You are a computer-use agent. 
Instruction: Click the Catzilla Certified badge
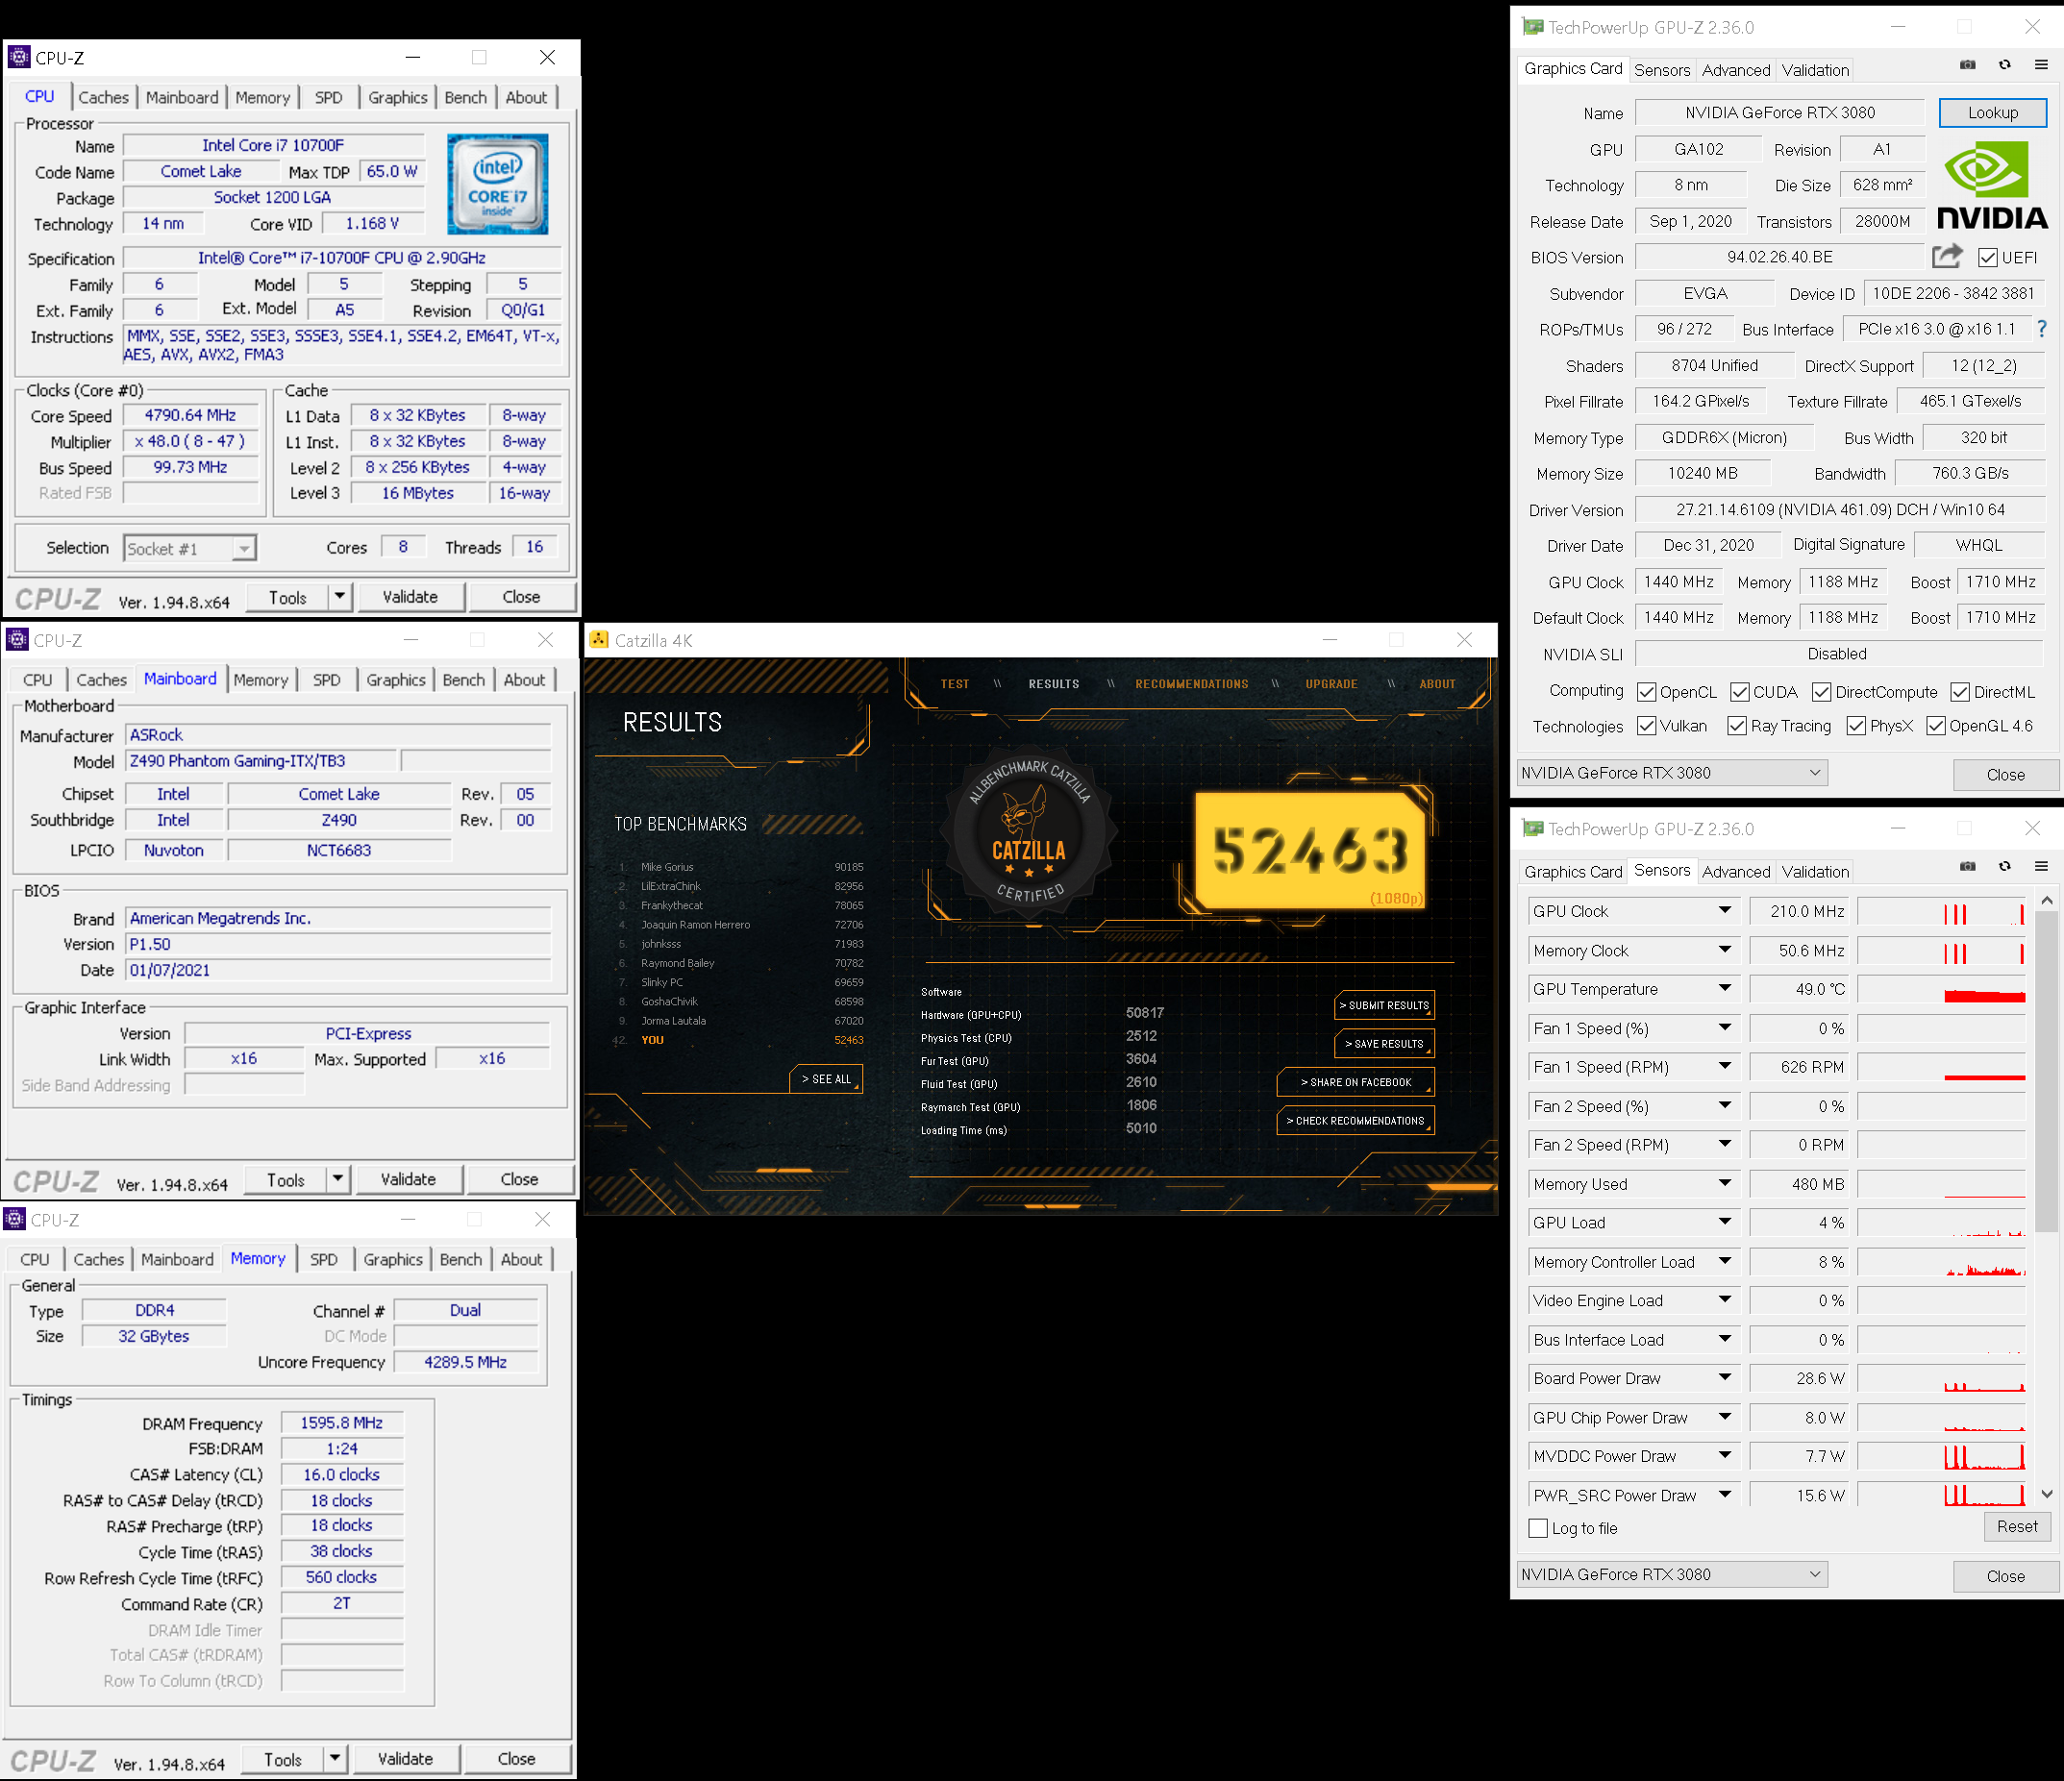1029,832
